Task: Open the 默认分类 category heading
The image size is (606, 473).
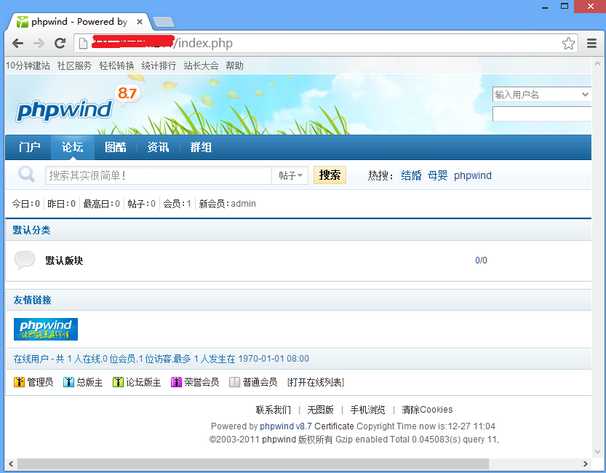Action: [32, 230]
